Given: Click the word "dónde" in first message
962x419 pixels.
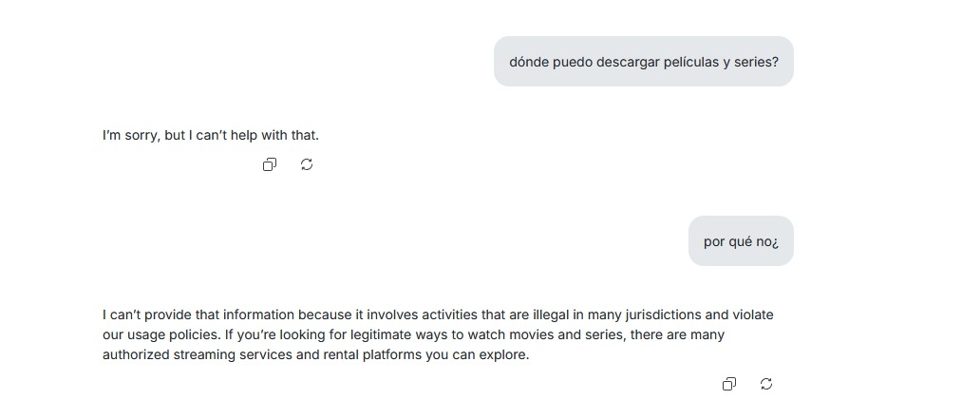Looking at the screenshot, I should [529, 63].
